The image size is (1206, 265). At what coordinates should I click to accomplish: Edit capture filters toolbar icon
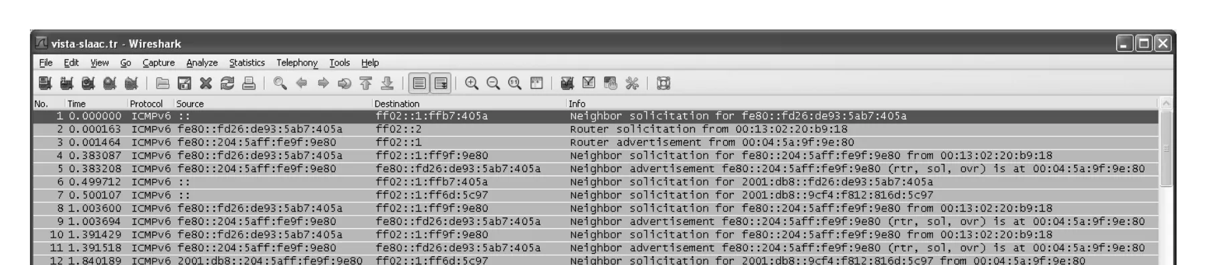coord(567,83)
